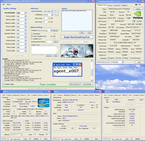Click the title icon of CPU-Z CPU window
Screen dimensions: 145x141
coord(2,92)
